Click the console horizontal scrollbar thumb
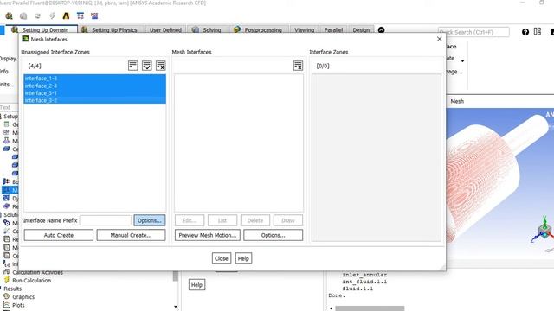The image size is (554, 311). tap(370, 308)
